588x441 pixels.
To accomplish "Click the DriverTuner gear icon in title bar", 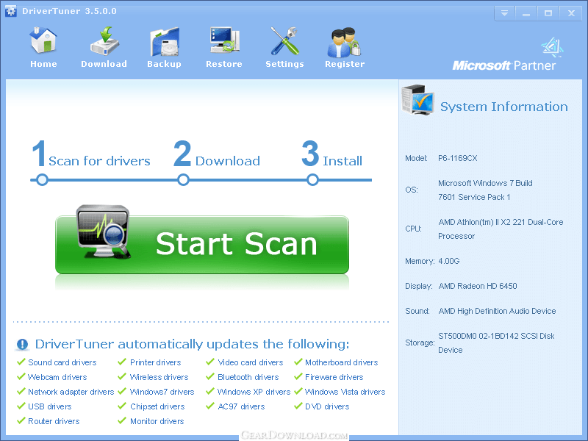I will coord(11,11).
